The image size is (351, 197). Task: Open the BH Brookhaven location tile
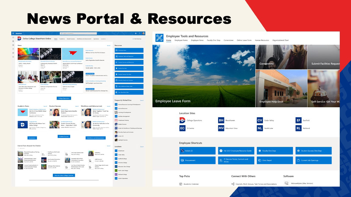(x=221, y=120)
